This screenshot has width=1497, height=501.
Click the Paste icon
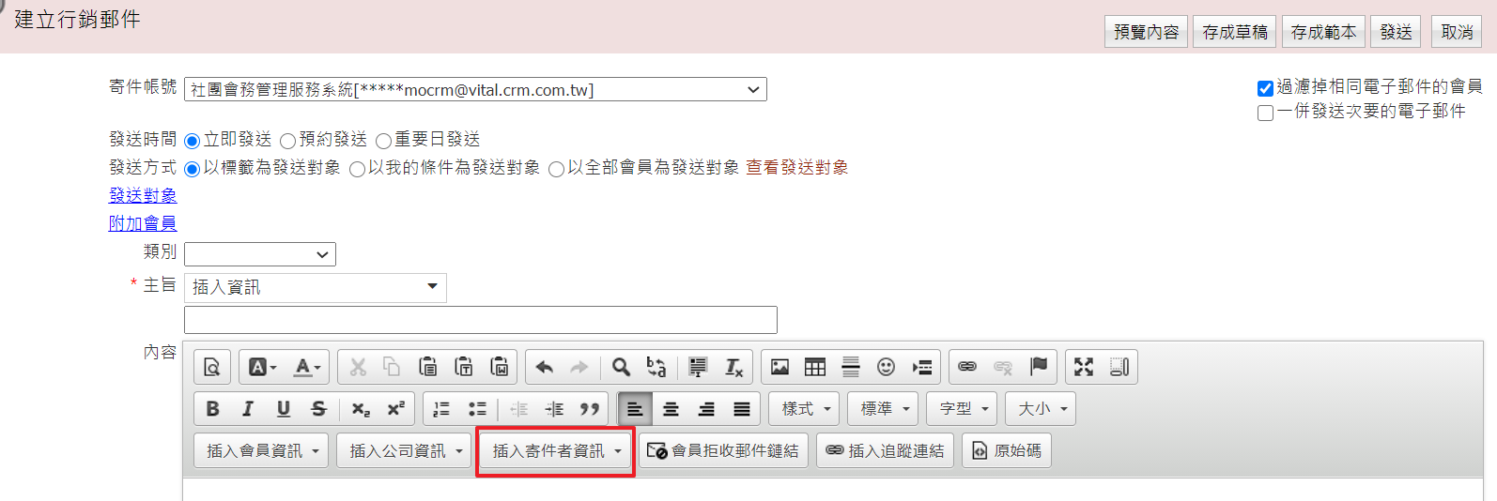pyautogui.click(x=427, y=367)
